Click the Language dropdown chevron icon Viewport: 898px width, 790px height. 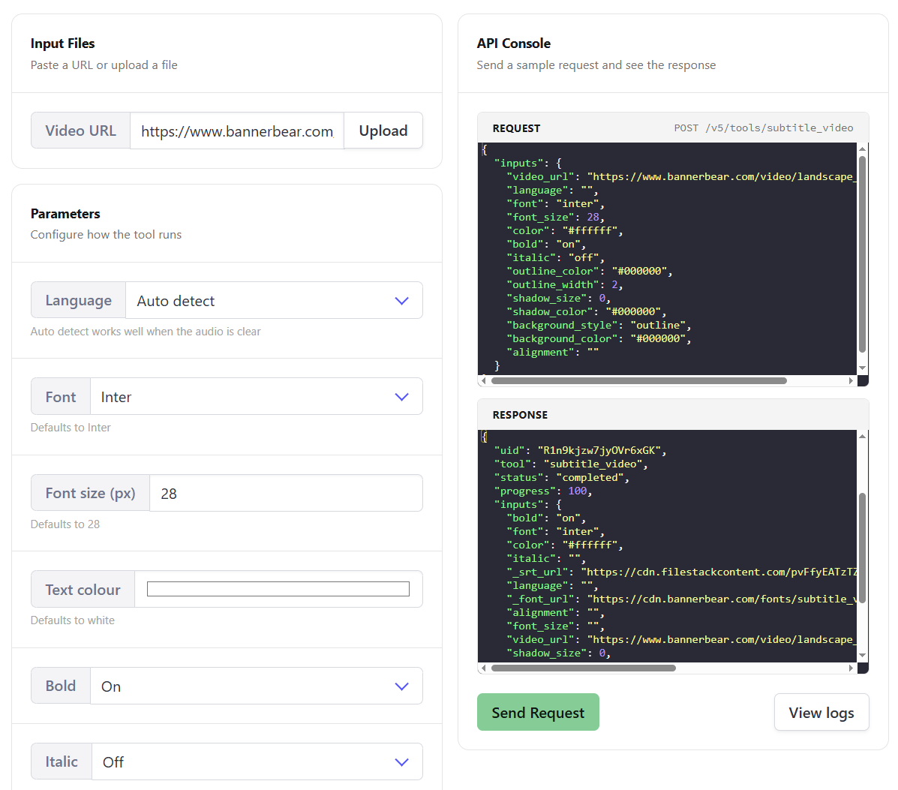(401, 301)
